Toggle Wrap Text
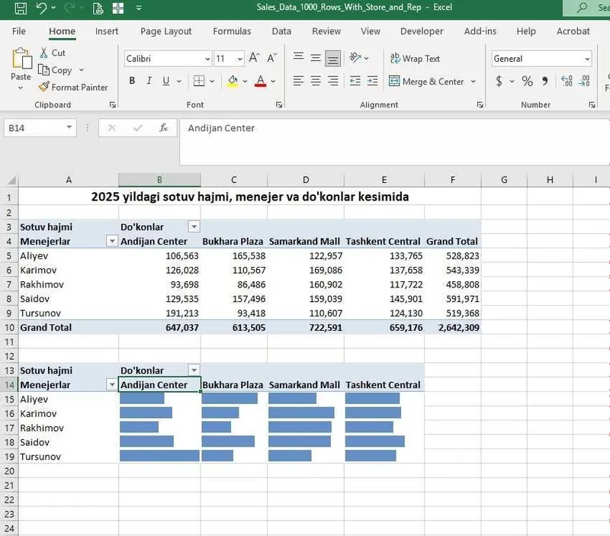 pos(415,59)
